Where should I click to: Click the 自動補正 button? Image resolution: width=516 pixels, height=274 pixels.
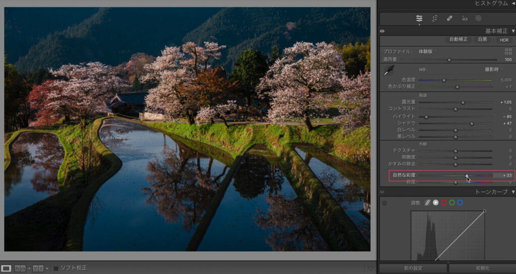click(x=459, y=40)
